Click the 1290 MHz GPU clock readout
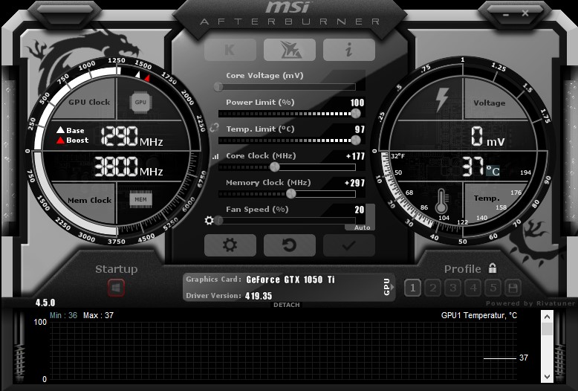 131,136
